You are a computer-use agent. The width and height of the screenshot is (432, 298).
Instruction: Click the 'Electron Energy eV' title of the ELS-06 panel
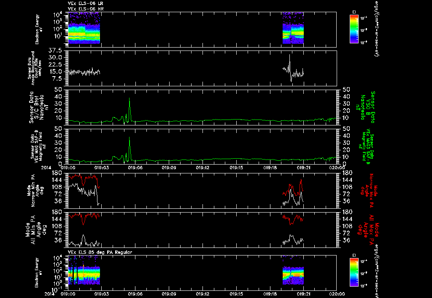tap(39, 29)
